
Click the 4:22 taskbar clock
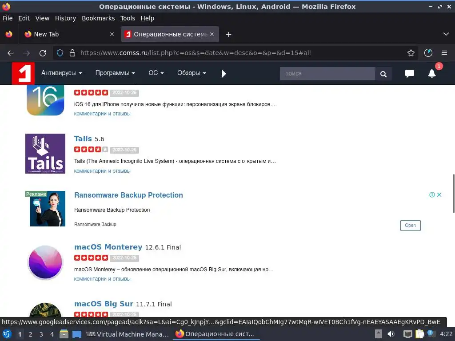446,334
